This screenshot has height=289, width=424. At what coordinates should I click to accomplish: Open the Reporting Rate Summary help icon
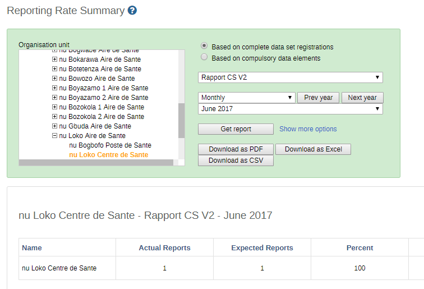click(x=132, y=11)
